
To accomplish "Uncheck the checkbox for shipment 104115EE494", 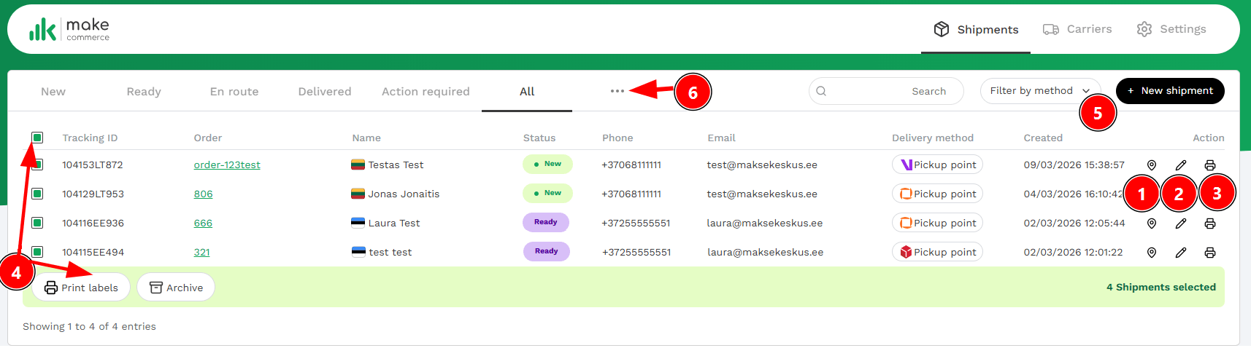I will [x=37, y=252].
